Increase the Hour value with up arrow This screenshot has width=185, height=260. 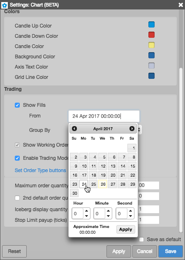click(x=86, y=211)
